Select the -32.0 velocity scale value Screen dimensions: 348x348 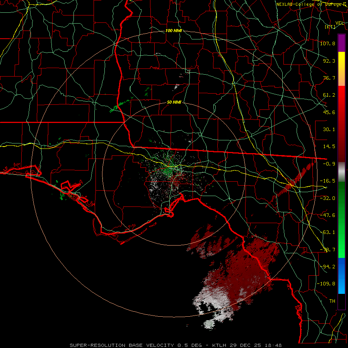328,198
